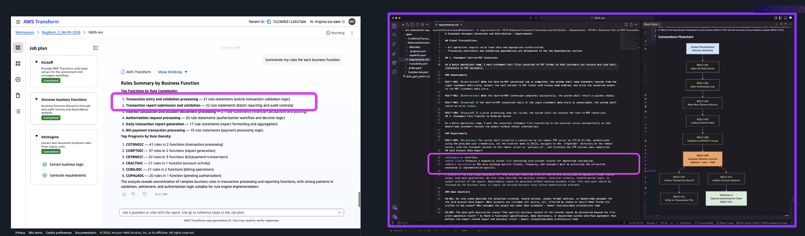This screenshot has width=805, height=236.
Task: Click the thumbs up feedback icon
Action: 124,194
